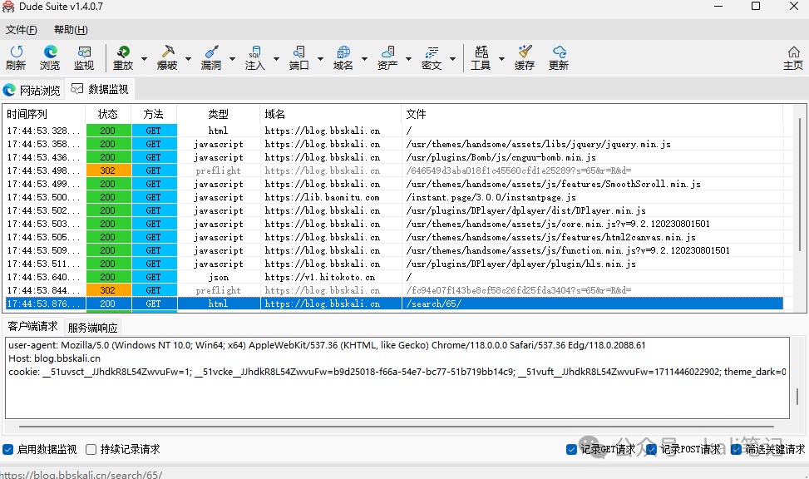Sort by the 方法 column header
809x479 pixels.
point(153,114)
